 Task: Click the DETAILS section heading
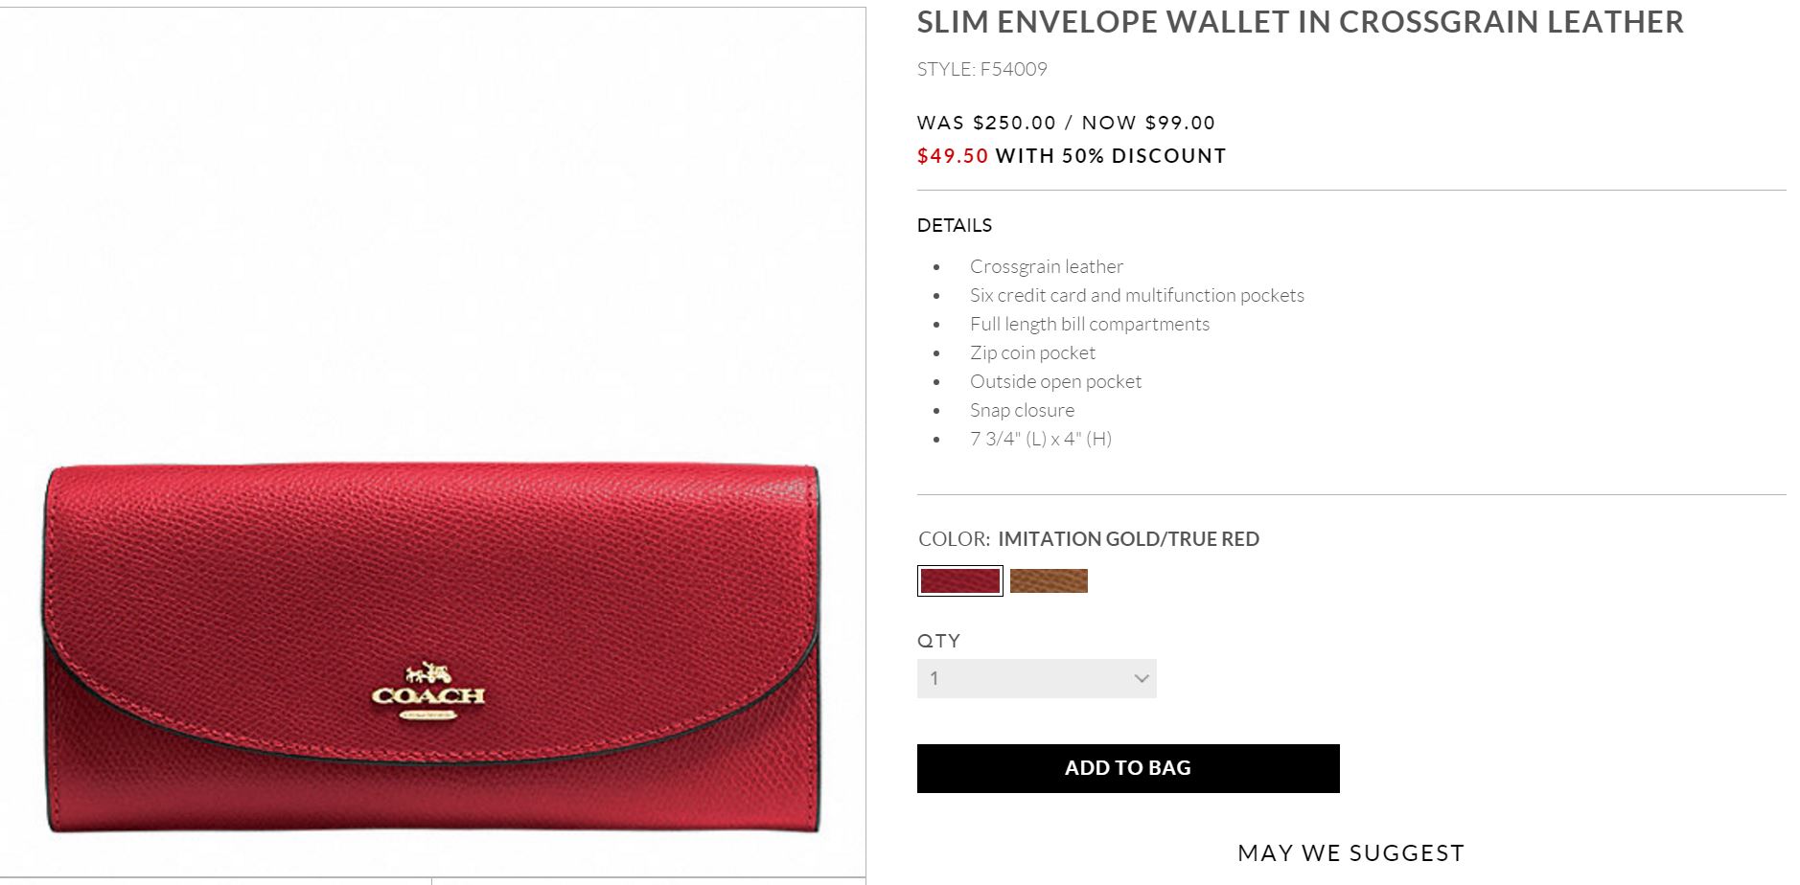955,225
